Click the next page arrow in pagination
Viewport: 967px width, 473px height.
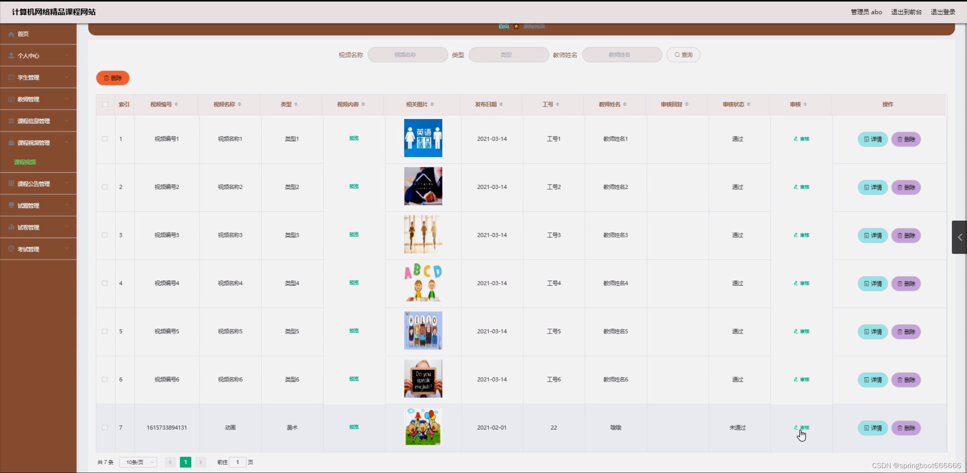click(201, 462)
